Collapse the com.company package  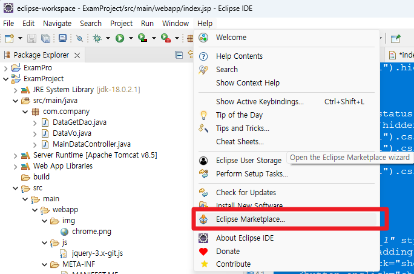coord(25,112)
